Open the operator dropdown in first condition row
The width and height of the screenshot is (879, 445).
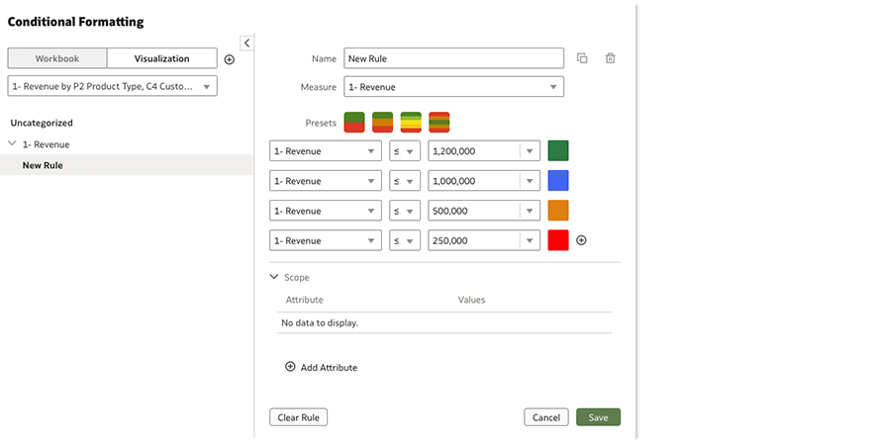point(405,151)
